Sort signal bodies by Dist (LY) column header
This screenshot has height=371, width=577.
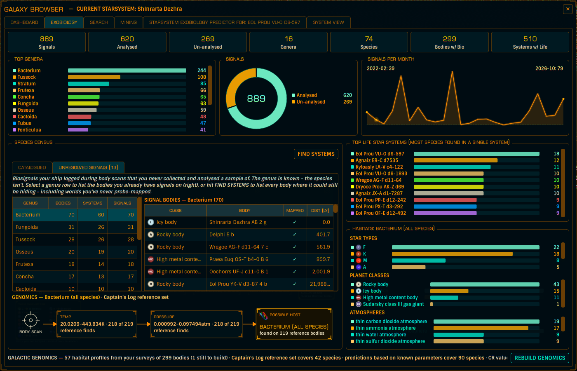point(320,210)
